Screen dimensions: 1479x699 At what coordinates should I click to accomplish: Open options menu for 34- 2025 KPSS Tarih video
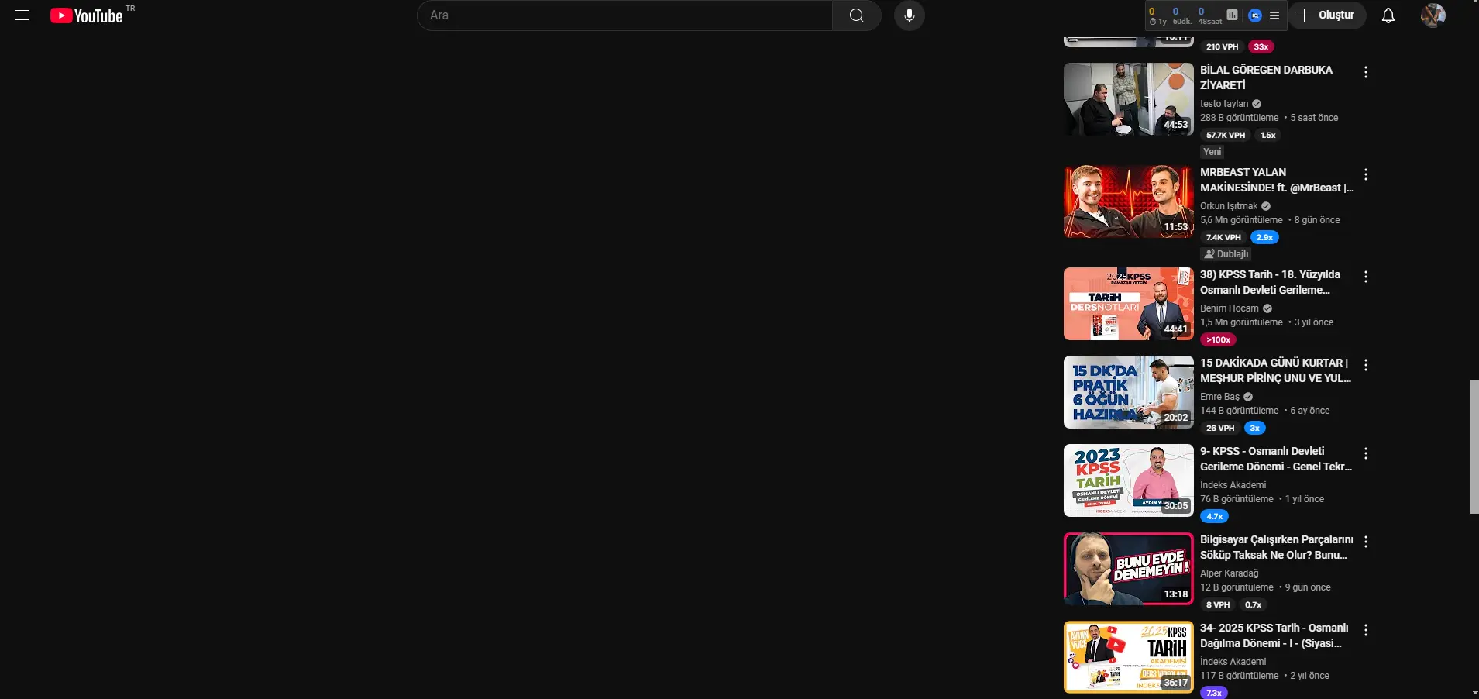[1366, 630]
